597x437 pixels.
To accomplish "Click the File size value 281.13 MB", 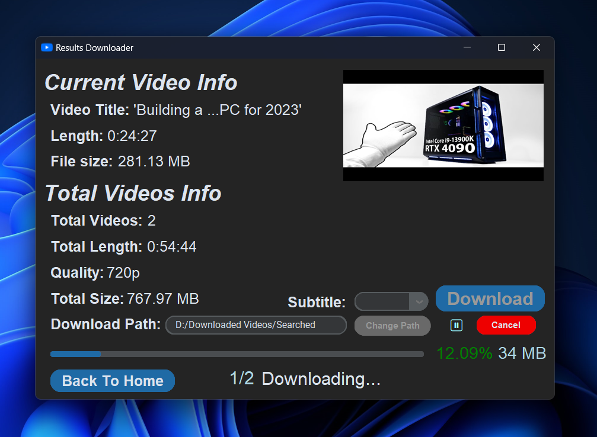I will click(x=154, y=161).
